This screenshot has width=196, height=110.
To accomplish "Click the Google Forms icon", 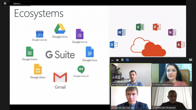I will pyautogui.click(x=80, y=34).
